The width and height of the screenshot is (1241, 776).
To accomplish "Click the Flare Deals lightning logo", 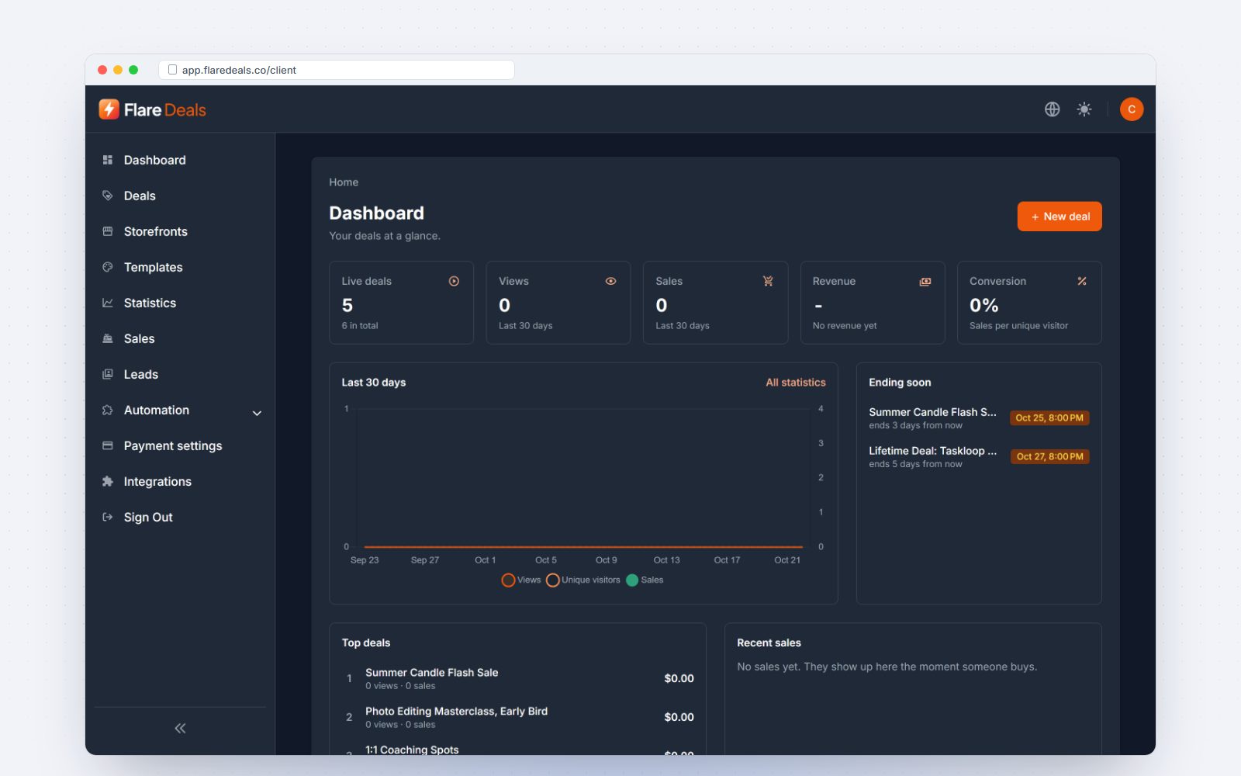I will pos(109,109).
